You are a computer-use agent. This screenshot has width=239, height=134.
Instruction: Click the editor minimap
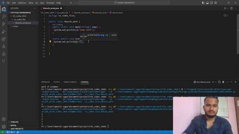pyautogui.click(x=226, y=16)
